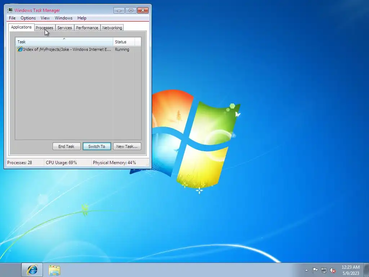
Task: Open Internet Explorer from the taskbar
Action: [32, 270]
